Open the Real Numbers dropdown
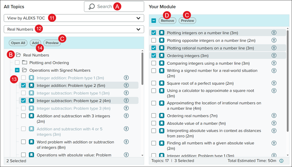The height and width of the screenshot is (167, 292). [x=74, y=30]
